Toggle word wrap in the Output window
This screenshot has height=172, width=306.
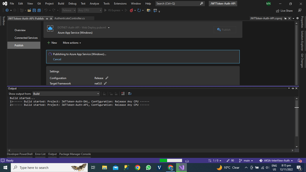point(130,93)
